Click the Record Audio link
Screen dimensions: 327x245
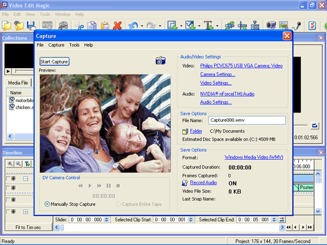[203, 183]
